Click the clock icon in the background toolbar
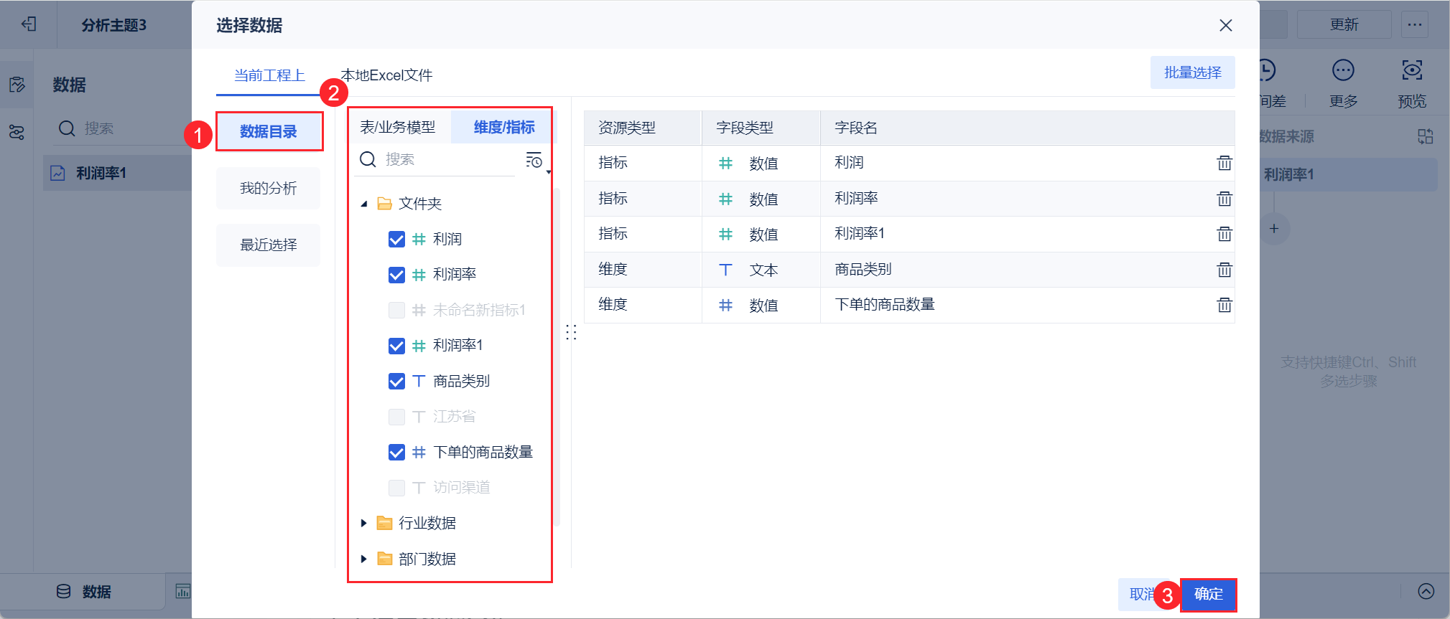 point(1266,70)
